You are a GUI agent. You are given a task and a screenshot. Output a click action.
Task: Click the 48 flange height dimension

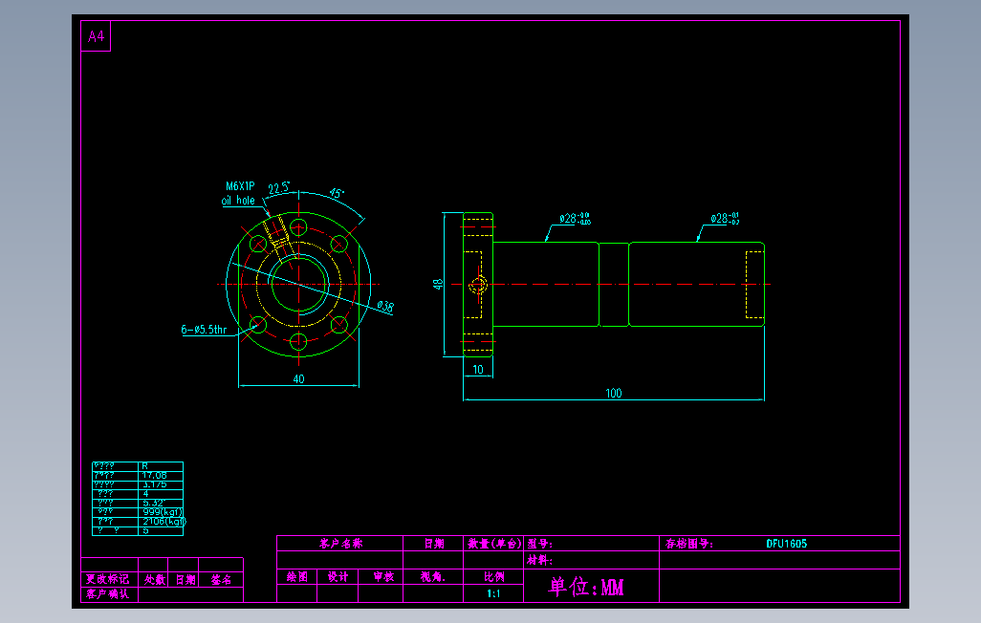[x=438, y=284]
